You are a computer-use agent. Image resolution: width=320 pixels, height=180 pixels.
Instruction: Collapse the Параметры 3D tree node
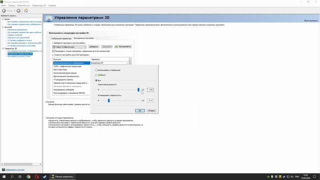pyautogui.click(x=3, y=48)
